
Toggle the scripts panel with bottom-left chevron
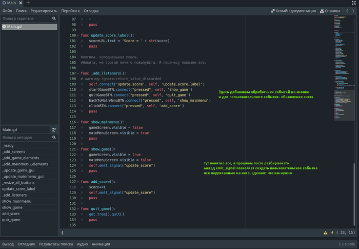(x=63, y=233)
